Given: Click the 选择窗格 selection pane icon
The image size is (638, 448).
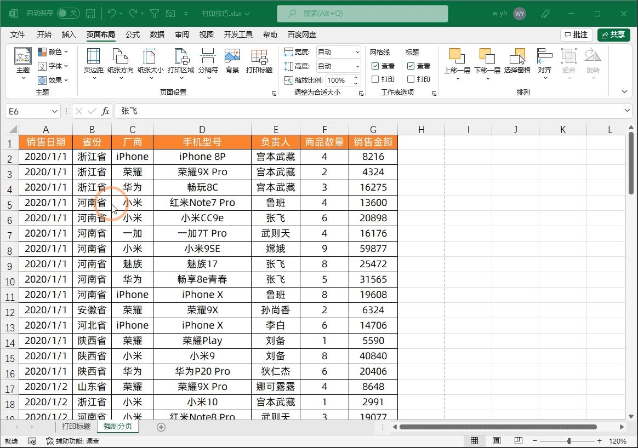Looking at the screenshot, I should [517, 61].
